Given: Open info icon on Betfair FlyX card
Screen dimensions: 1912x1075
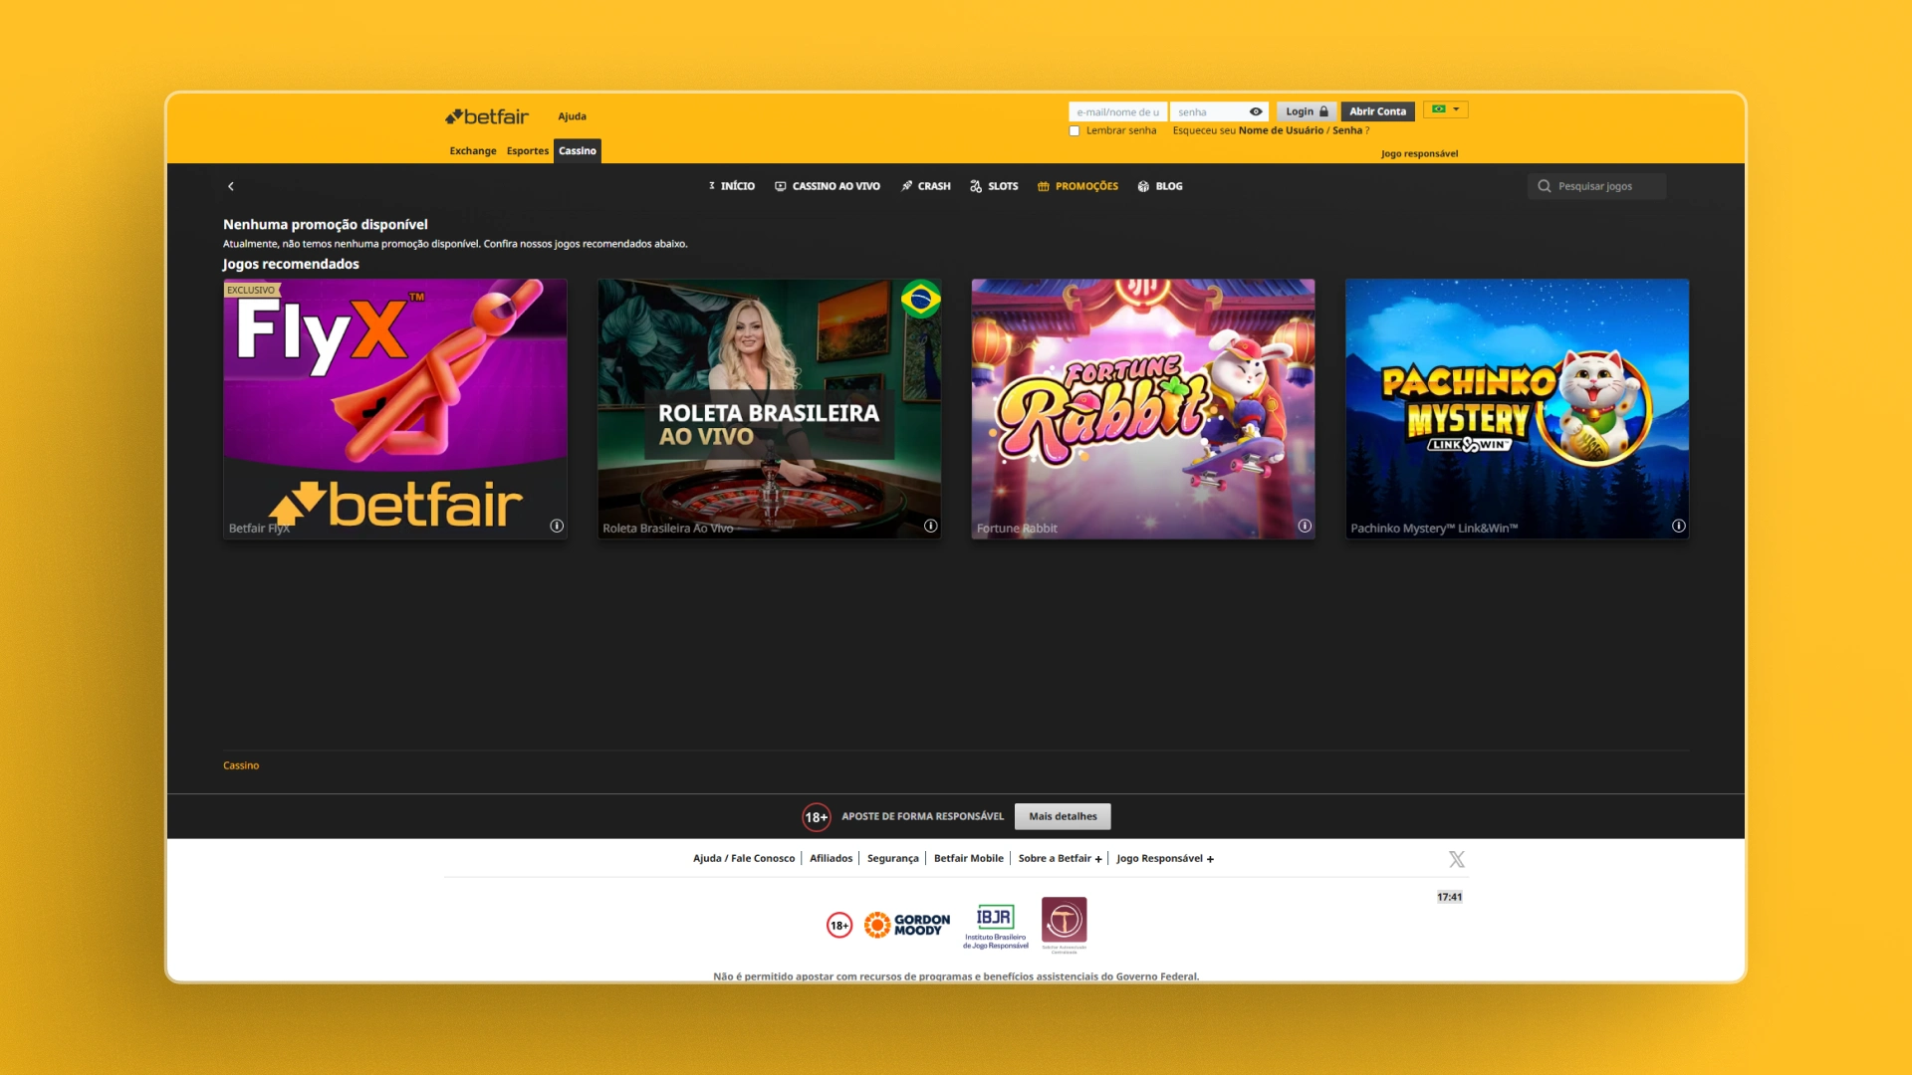Looking at the screenshot, I should tap(557, 526).
